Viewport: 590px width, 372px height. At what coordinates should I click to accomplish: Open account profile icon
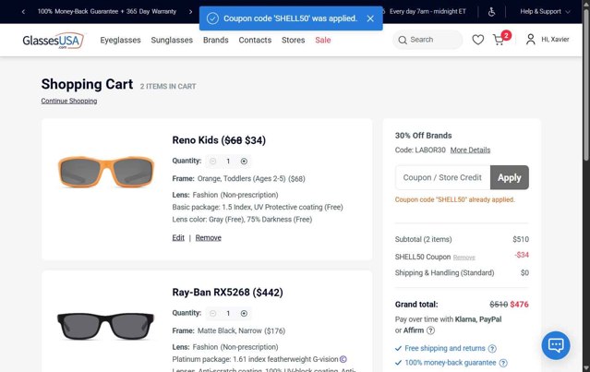tap(531, 39)
